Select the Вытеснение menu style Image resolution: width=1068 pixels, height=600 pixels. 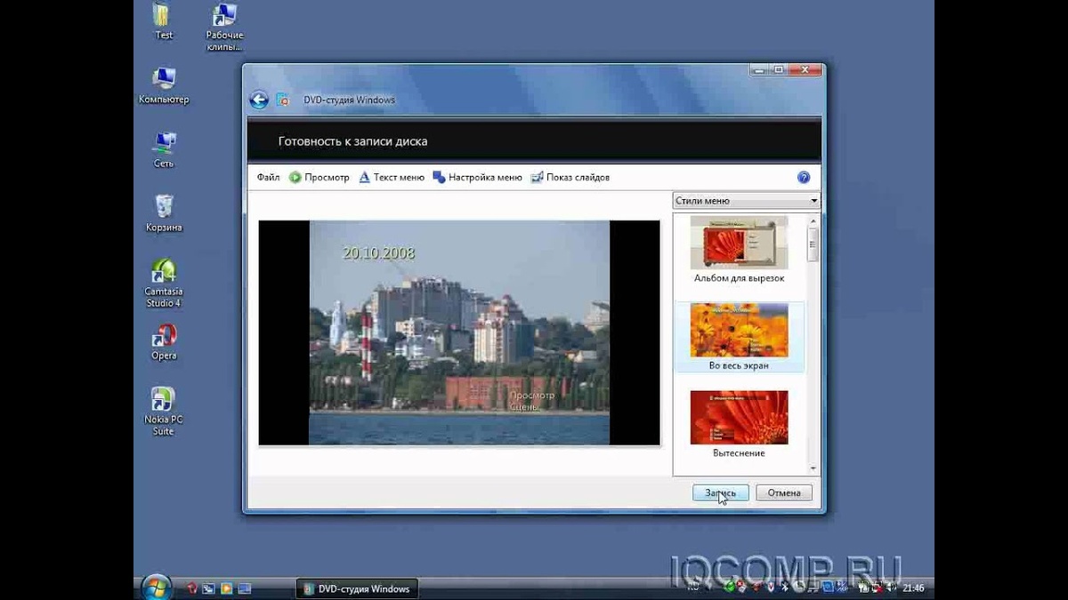click(x=739, y=425)
